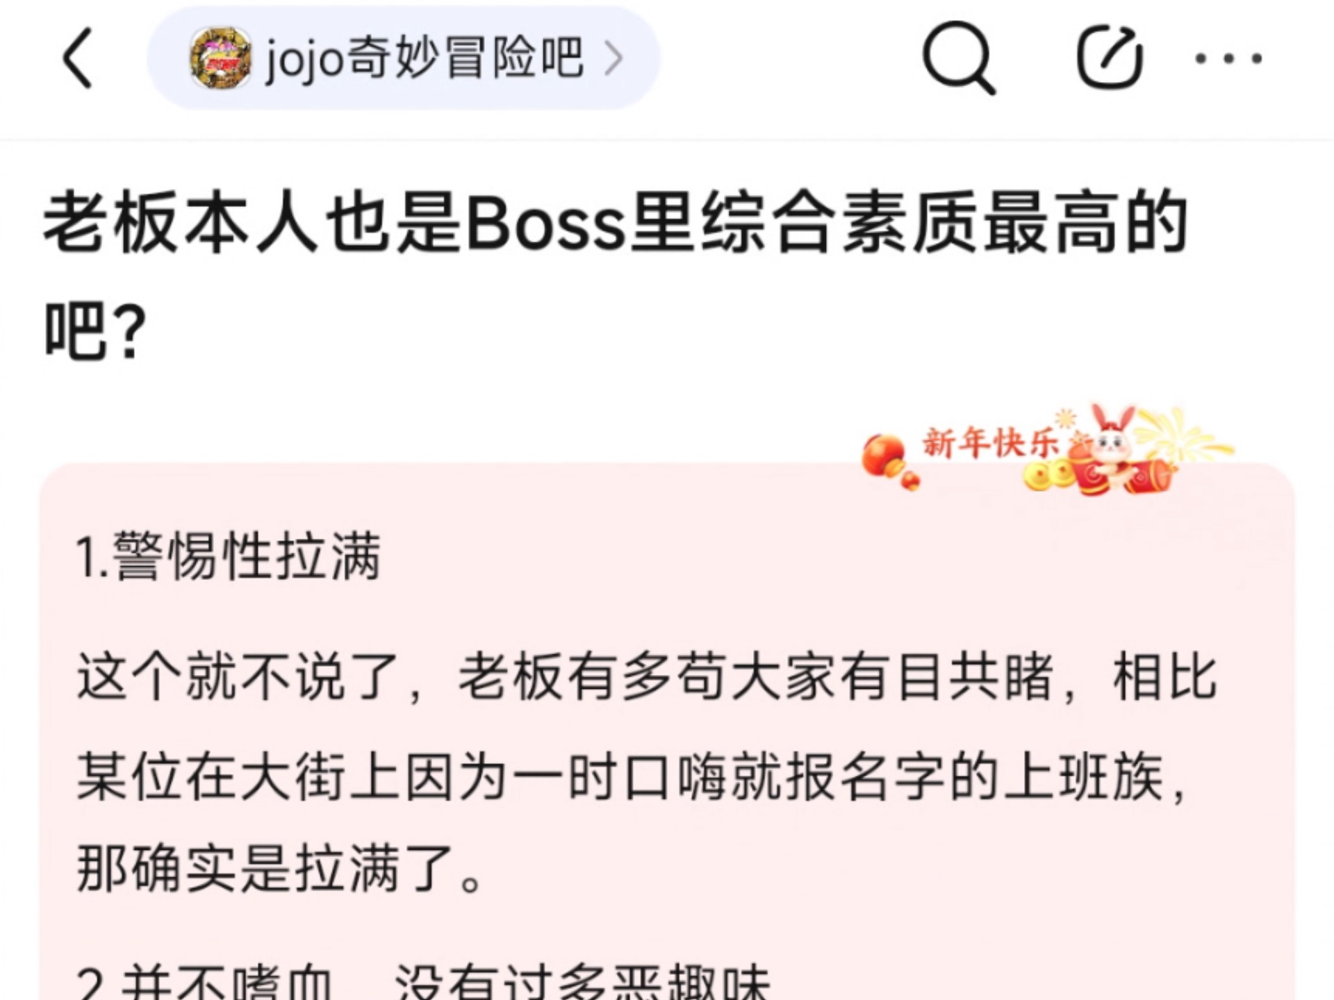Viewport: 1334px width, 1000px height.
Task: Tap the 新年快乐 festive decoration
Action: click(x=990, y=443)
